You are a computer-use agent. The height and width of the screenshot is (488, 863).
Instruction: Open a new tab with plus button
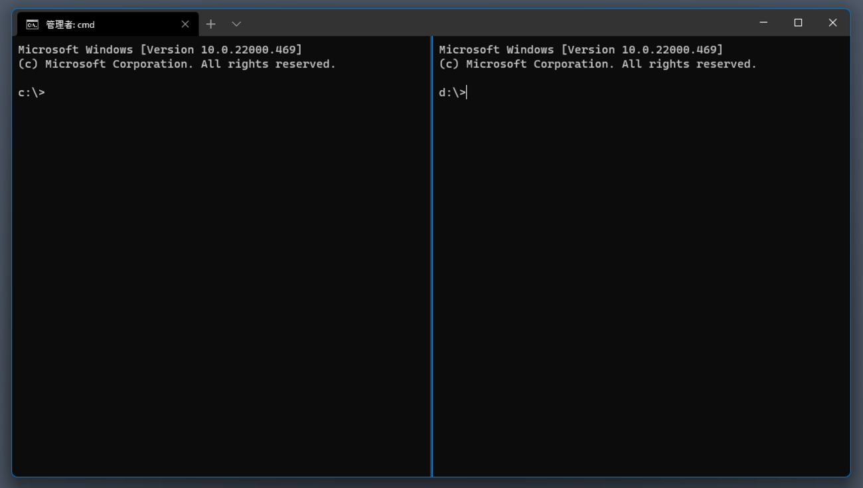click(210, 25)
